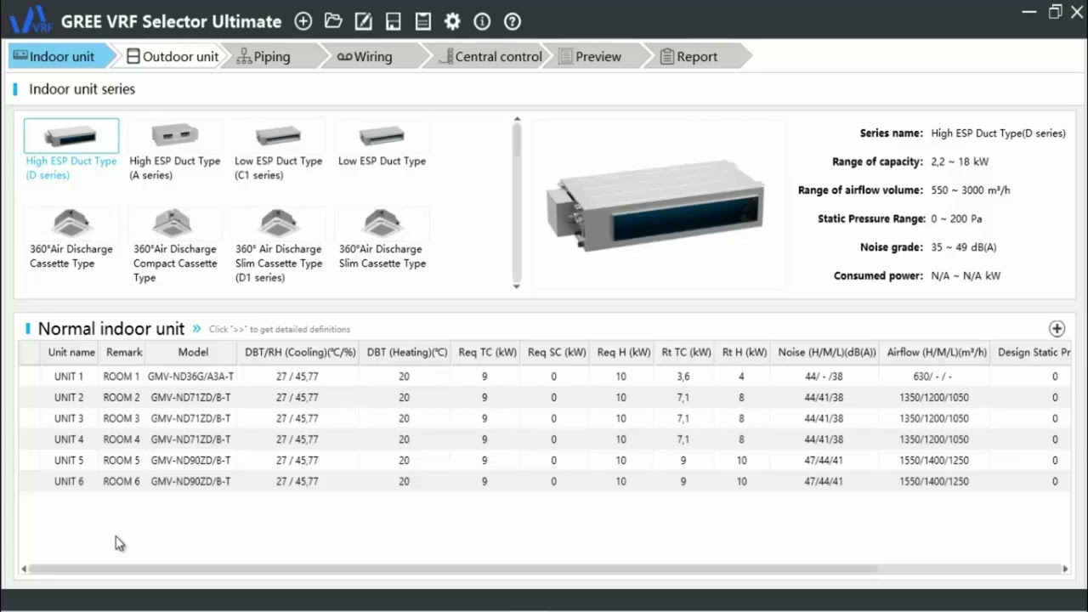
Task: Click the Remark column header
Action: coord(124,352)
